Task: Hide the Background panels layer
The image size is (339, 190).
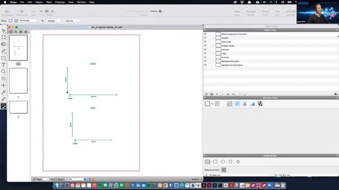Action: click(206, 61)
